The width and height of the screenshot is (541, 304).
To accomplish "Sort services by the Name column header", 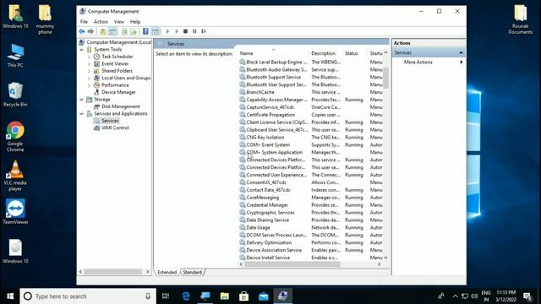I will pyautogui.click(x=273, y=53).
